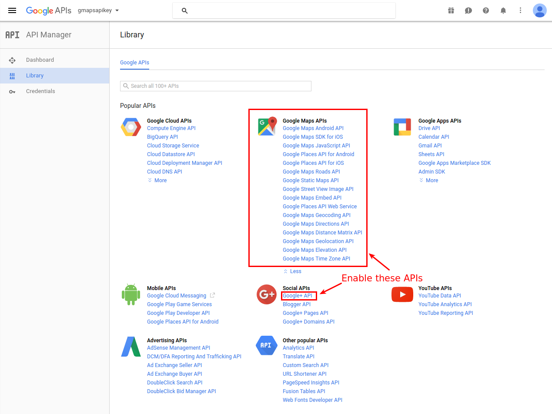Click the Android Mobile APIs icon
Viewport: 552px width, 414px height.
tap(131, 294)
